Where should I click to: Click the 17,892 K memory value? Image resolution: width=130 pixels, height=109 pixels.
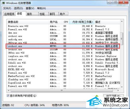87,36
